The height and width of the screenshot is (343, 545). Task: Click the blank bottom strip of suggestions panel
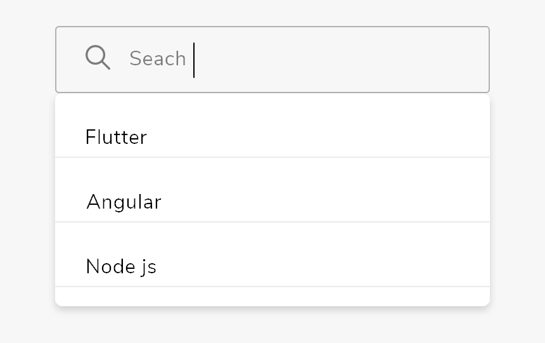click(272, 297)
